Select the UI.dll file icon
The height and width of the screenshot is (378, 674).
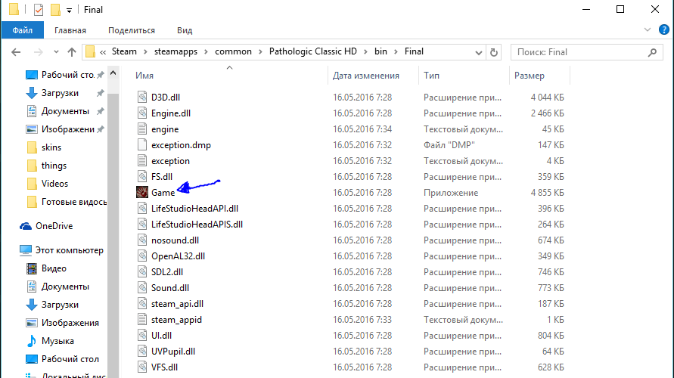coord(142,336)
